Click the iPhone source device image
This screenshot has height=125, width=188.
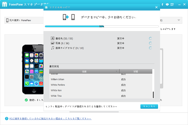pyautogui.click(x=33, y=69)
